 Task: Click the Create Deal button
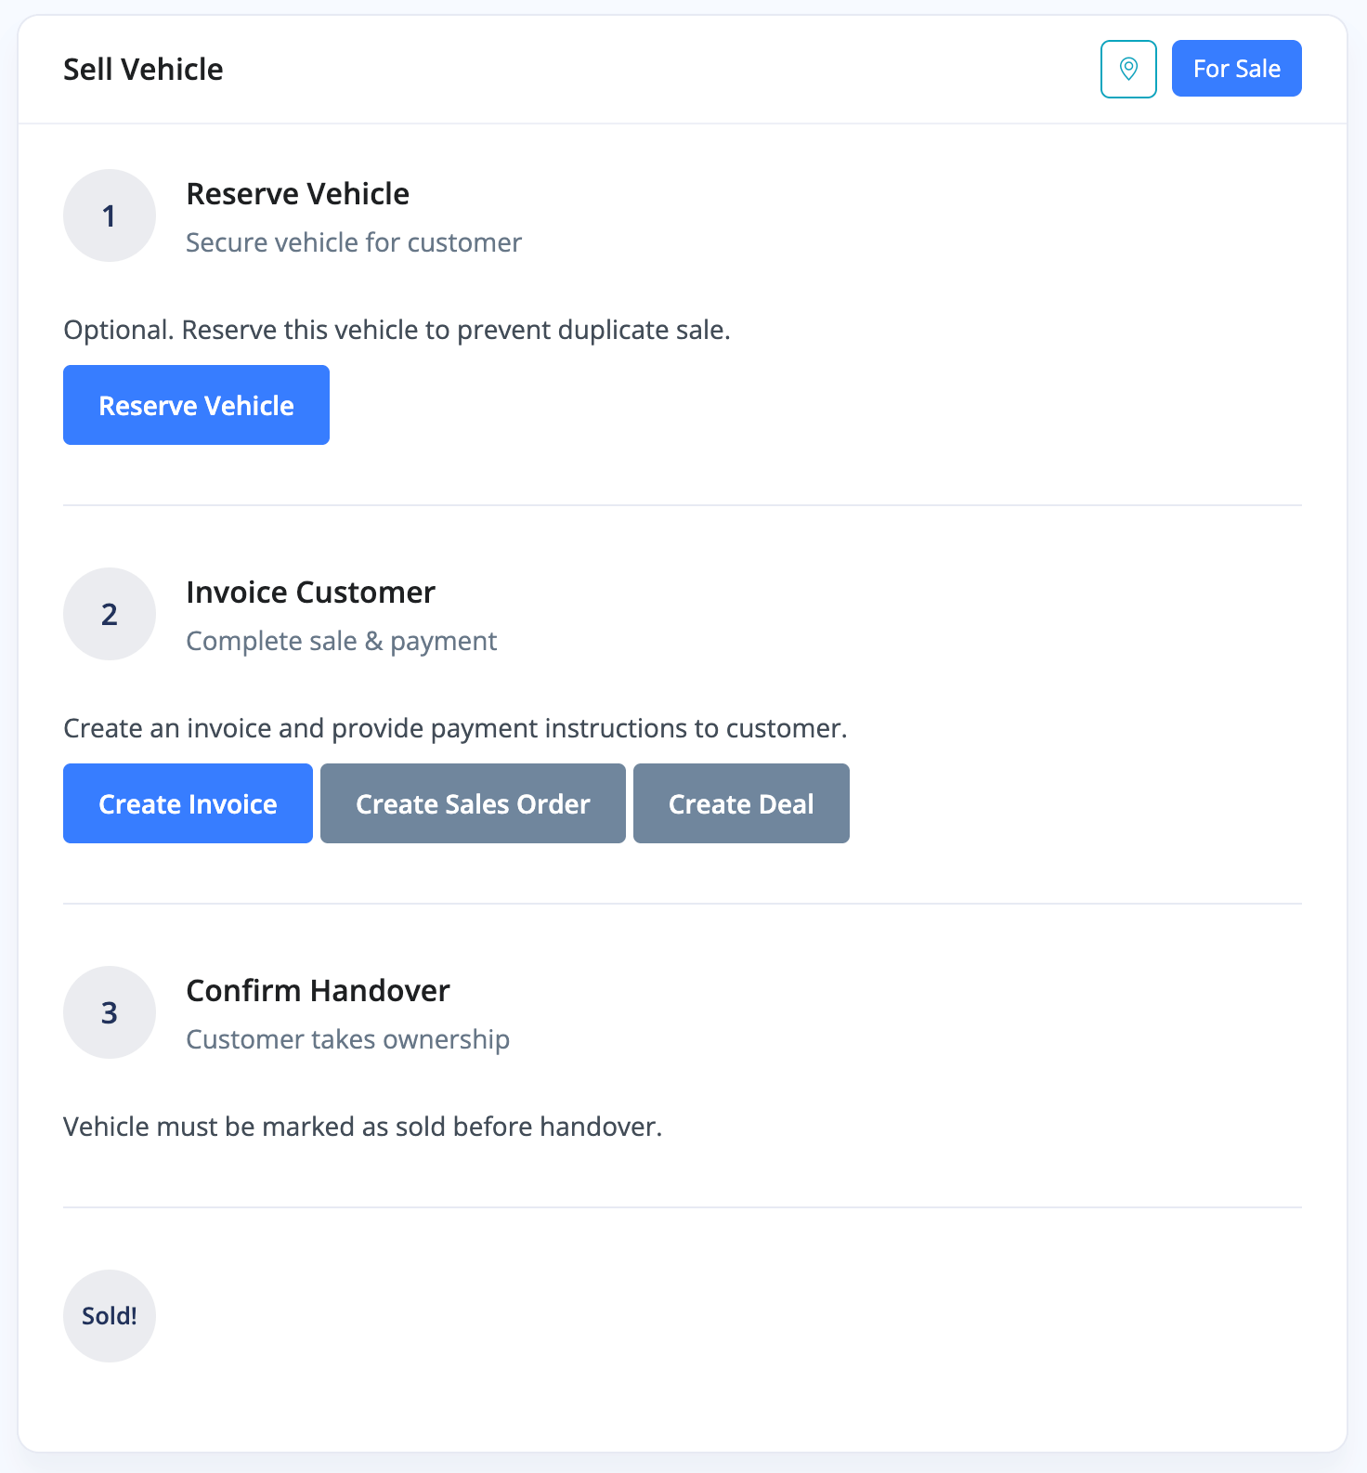[x=741, y=803]
